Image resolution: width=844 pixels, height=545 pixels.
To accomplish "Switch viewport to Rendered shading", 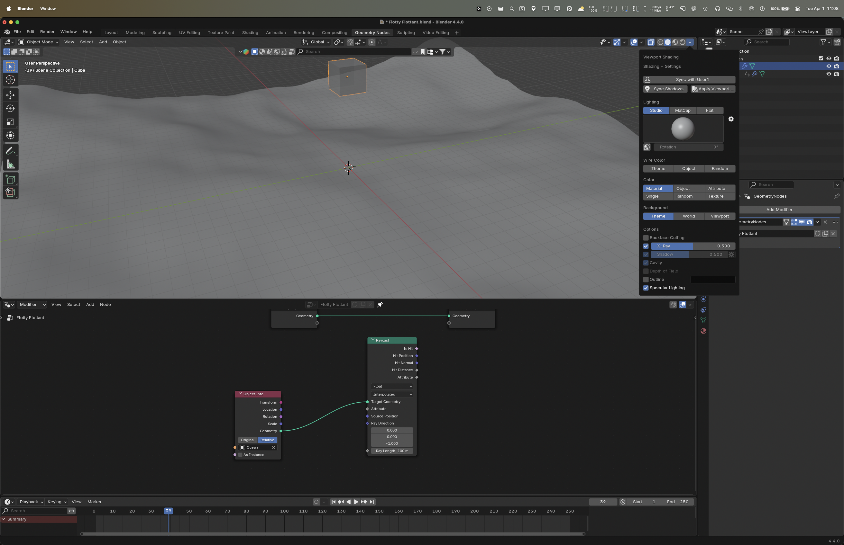I will pos(683,42).
